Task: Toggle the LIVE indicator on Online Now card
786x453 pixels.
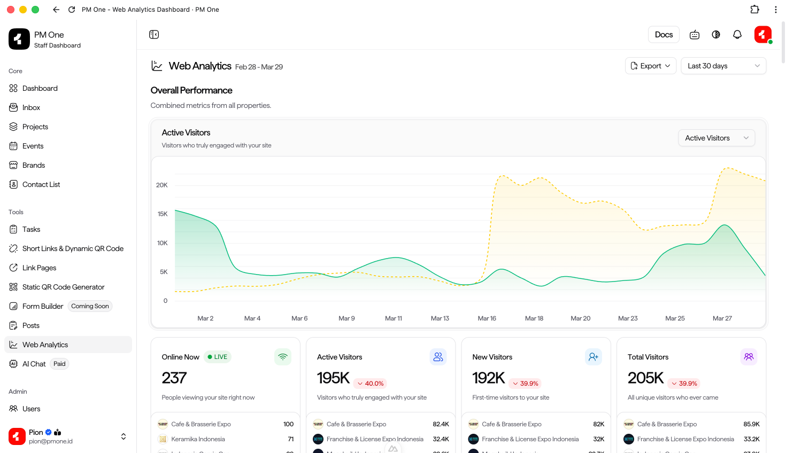Action: click(x=217, y=357)
